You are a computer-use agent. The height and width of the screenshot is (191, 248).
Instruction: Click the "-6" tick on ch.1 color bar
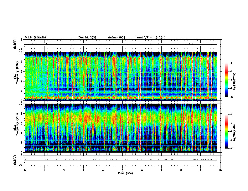pyautogui.click(x=231, y=63)
